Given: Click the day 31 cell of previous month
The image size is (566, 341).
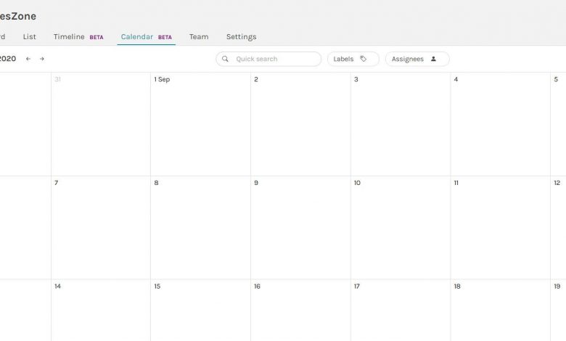Looking at the screenshot, I should pos(101,123).
